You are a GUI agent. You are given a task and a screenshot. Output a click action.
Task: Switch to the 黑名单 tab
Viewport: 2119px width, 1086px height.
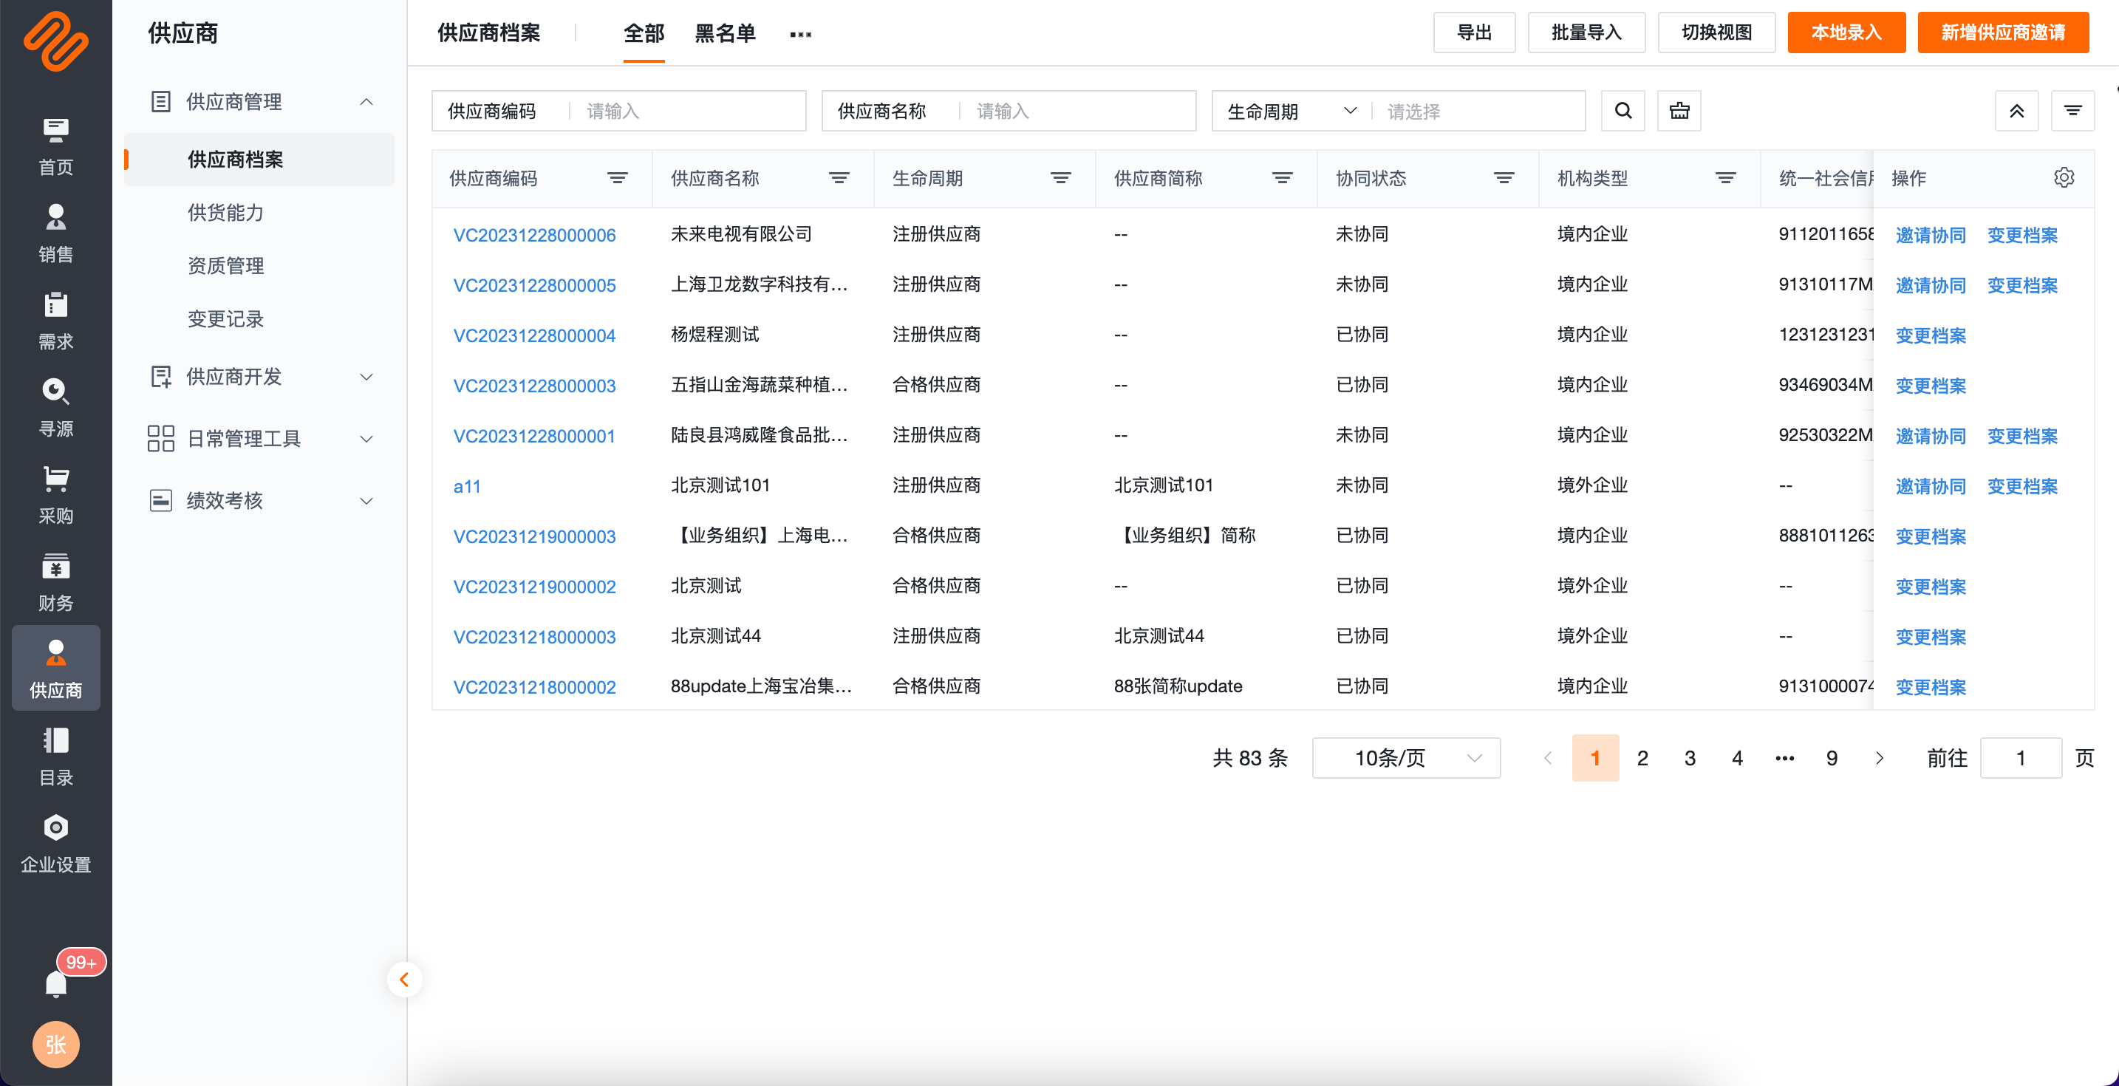[x=725, y=34]
